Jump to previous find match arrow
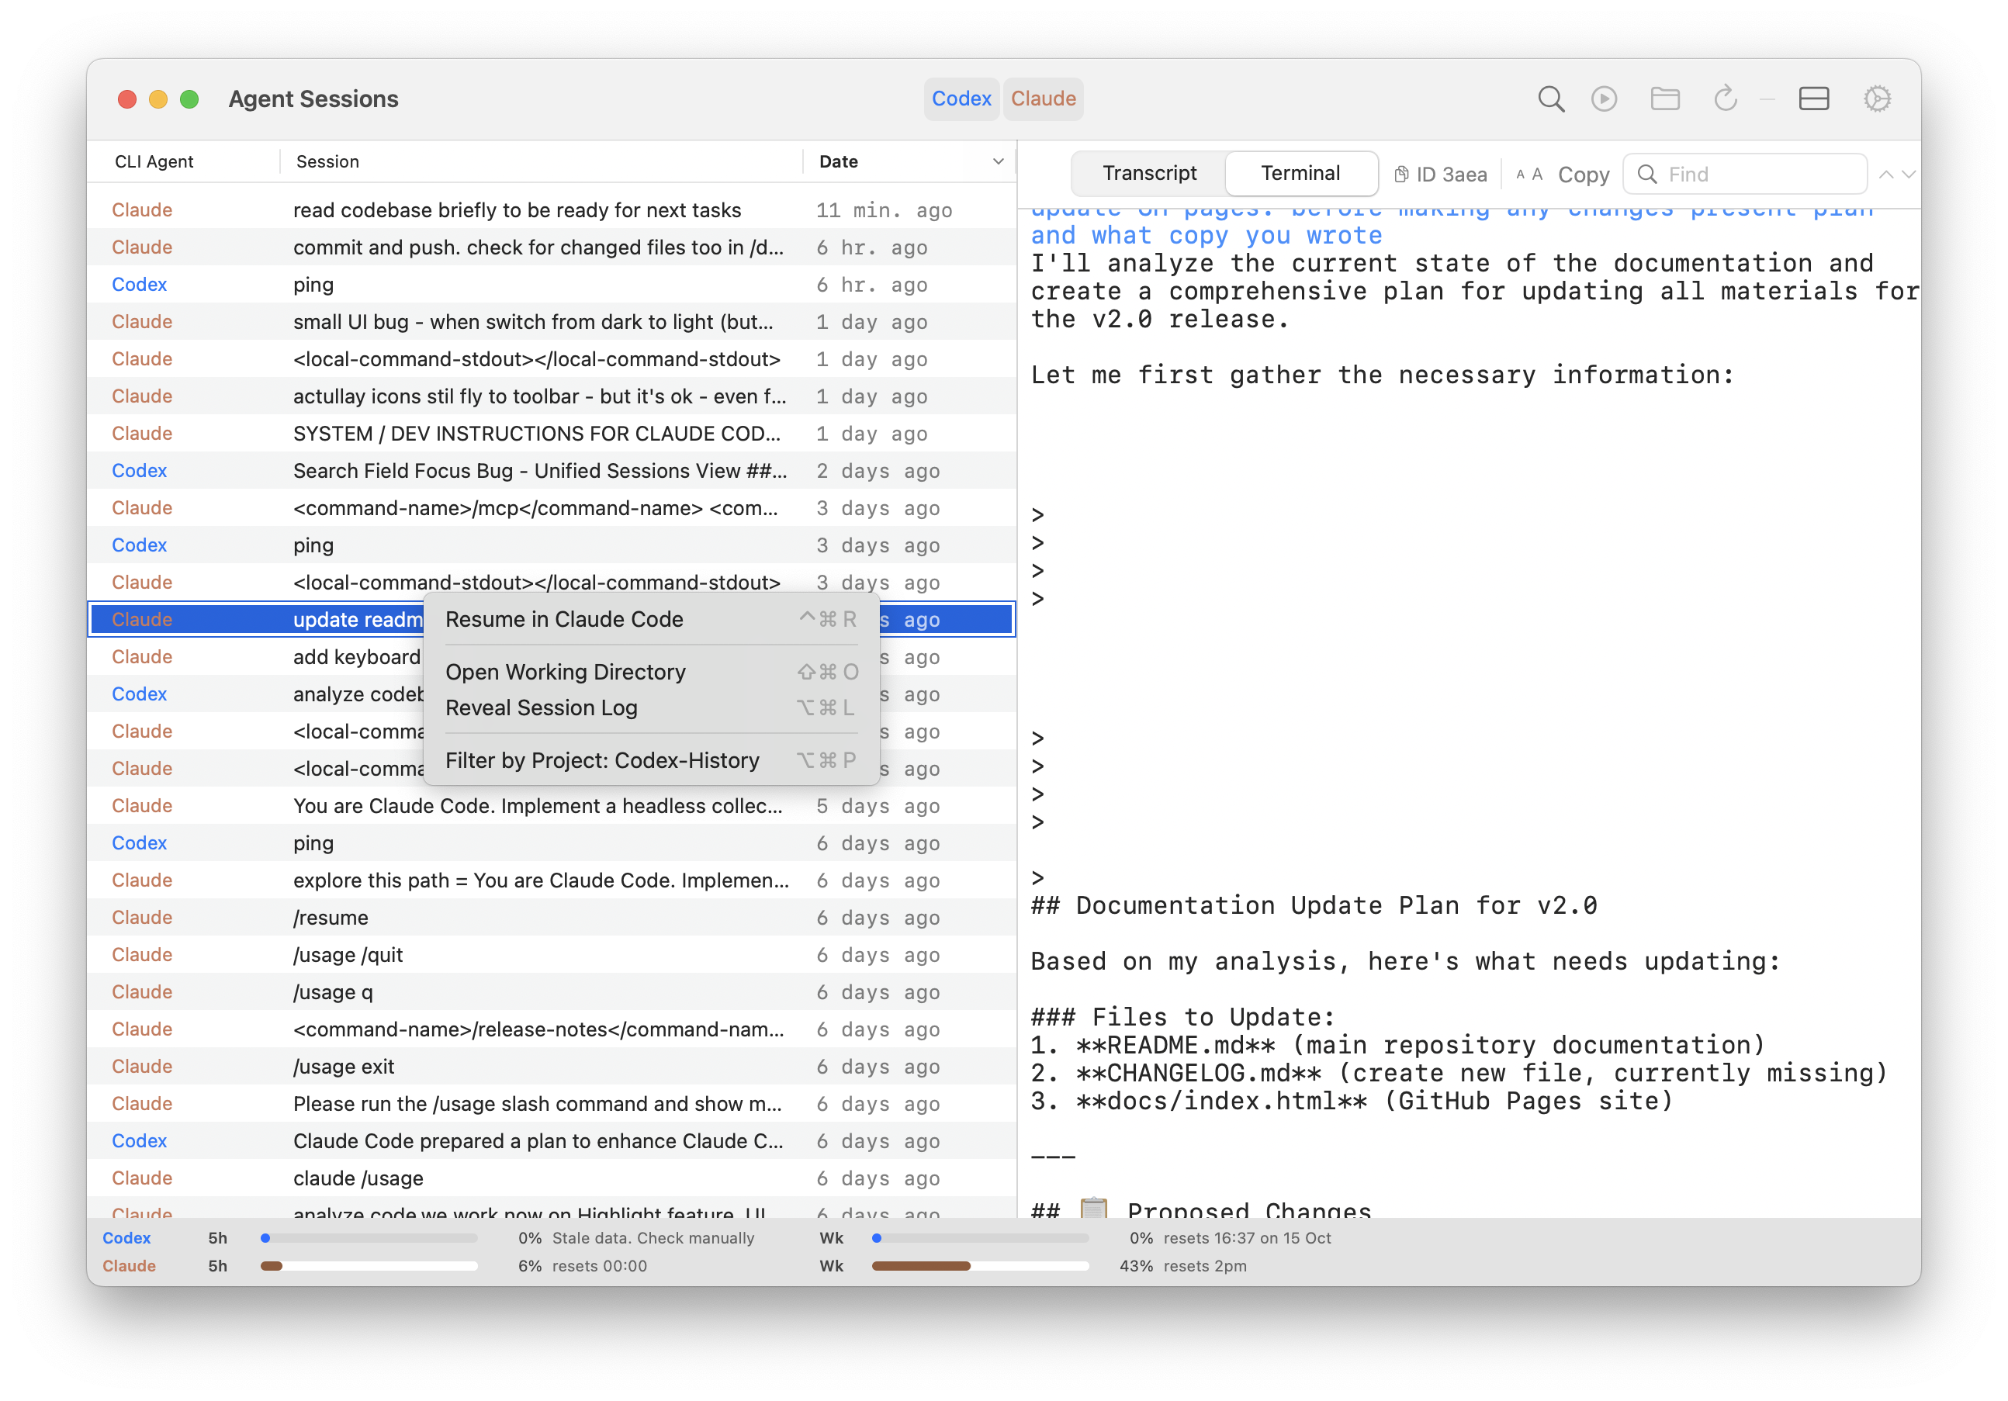The height and width of the screenshot is (1401, 2008). pyautogui.click(x=1886, y=174)
